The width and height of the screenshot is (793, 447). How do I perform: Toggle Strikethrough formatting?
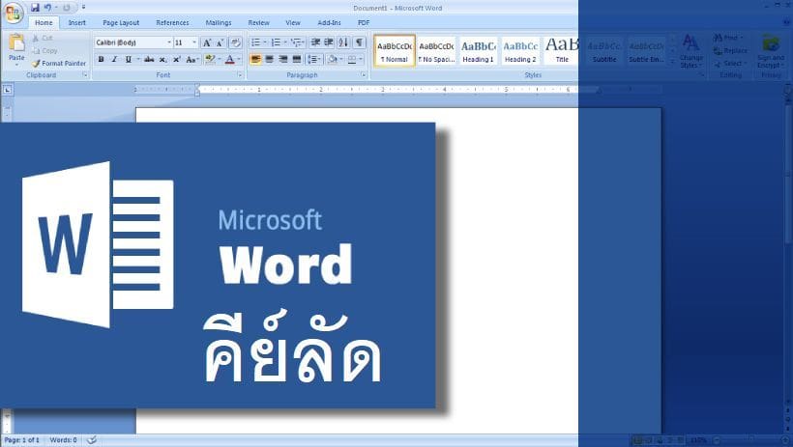[x=149, y=59]
